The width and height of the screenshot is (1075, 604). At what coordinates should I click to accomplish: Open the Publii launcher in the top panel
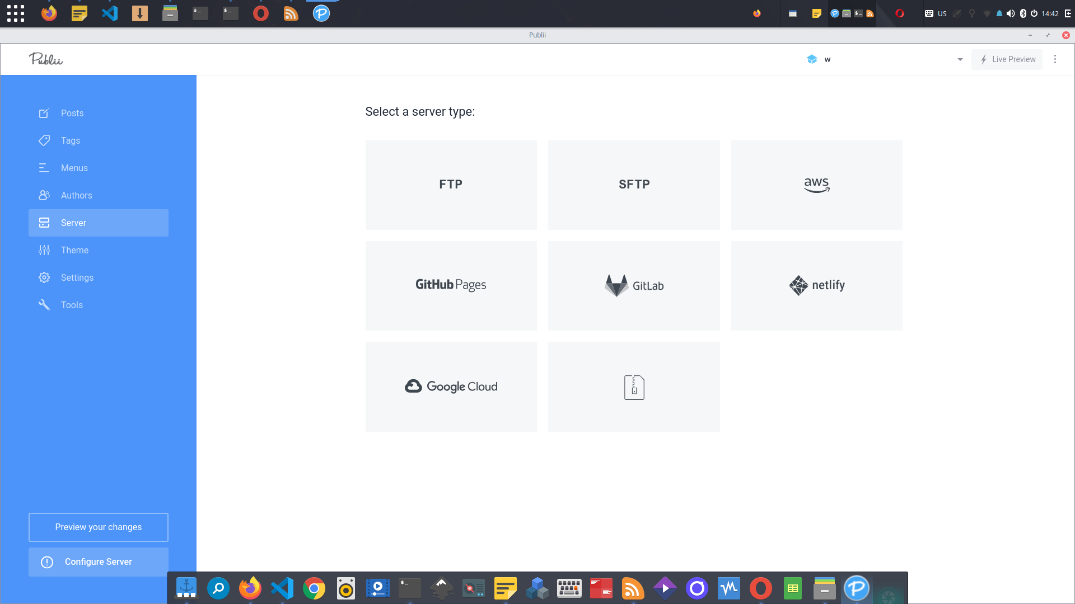321,13
